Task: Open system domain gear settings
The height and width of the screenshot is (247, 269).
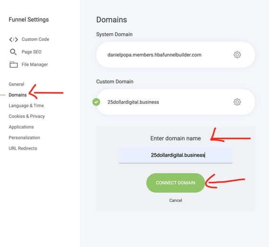Action: click(237, 55)
